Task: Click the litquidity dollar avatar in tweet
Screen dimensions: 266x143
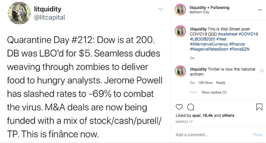Action: click(19, 13)
